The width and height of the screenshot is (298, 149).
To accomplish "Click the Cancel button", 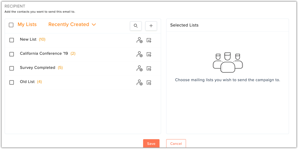I will tap(176, 144).
